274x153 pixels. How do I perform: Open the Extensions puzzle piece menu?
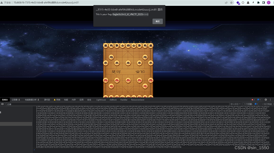[258, 3]
